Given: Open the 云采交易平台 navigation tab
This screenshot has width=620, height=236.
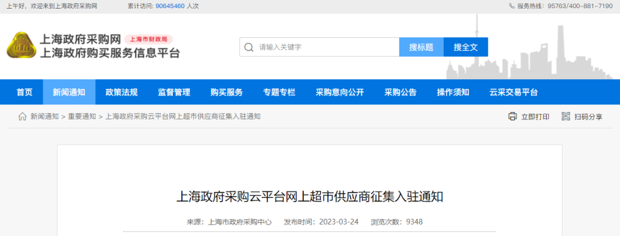Looking at the screenshot, I should point(514,92).
